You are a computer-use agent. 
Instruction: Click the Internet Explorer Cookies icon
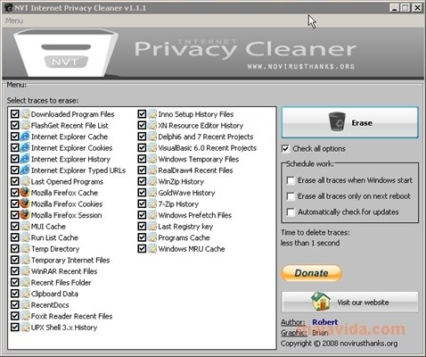click(25, 148)
